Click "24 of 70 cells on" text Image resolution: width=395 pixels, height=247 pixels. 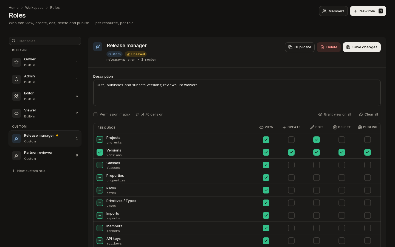tap(149, 114)
